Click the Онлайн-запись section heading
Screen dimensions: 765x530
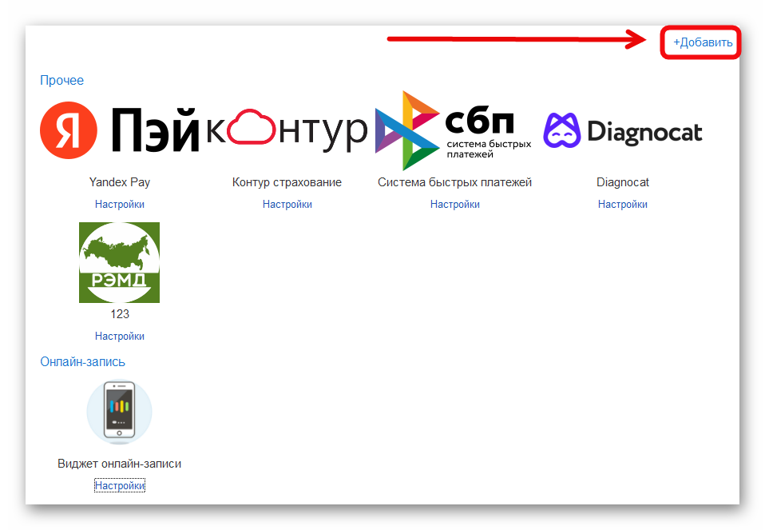(x=82, y=361)
